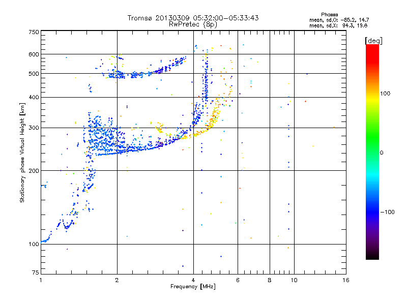Click the x-axis tick label '1'
This screenshot has height=305, width=407.
click(41, 280)
